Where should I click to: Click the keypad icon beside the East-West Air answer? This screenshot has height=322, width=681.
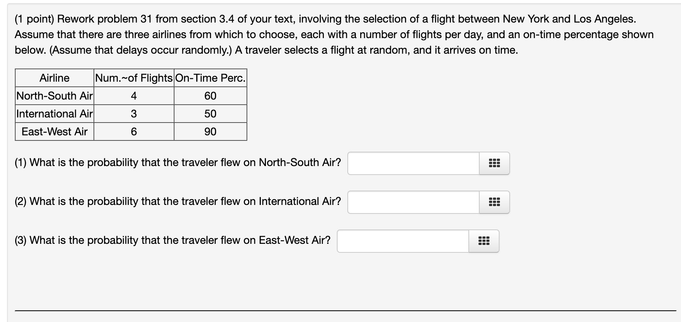point(483,241)
